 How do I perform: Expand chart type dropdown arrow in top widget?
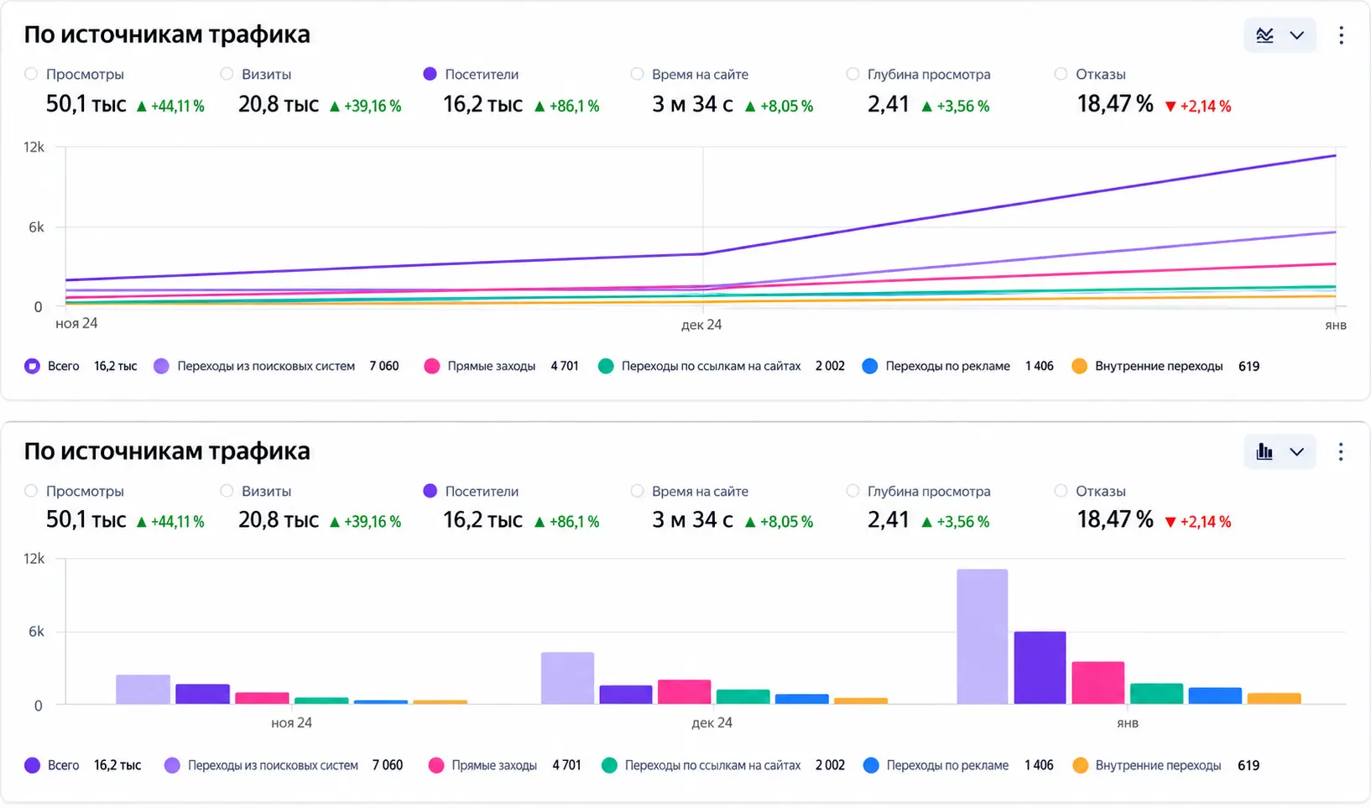point(1297,35)
